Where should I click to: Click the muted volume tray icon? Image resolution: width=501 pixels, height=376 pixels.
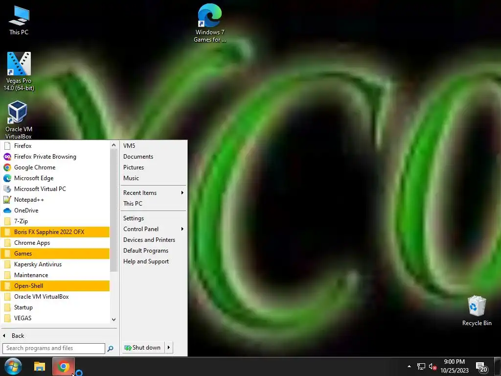[433, 366]
